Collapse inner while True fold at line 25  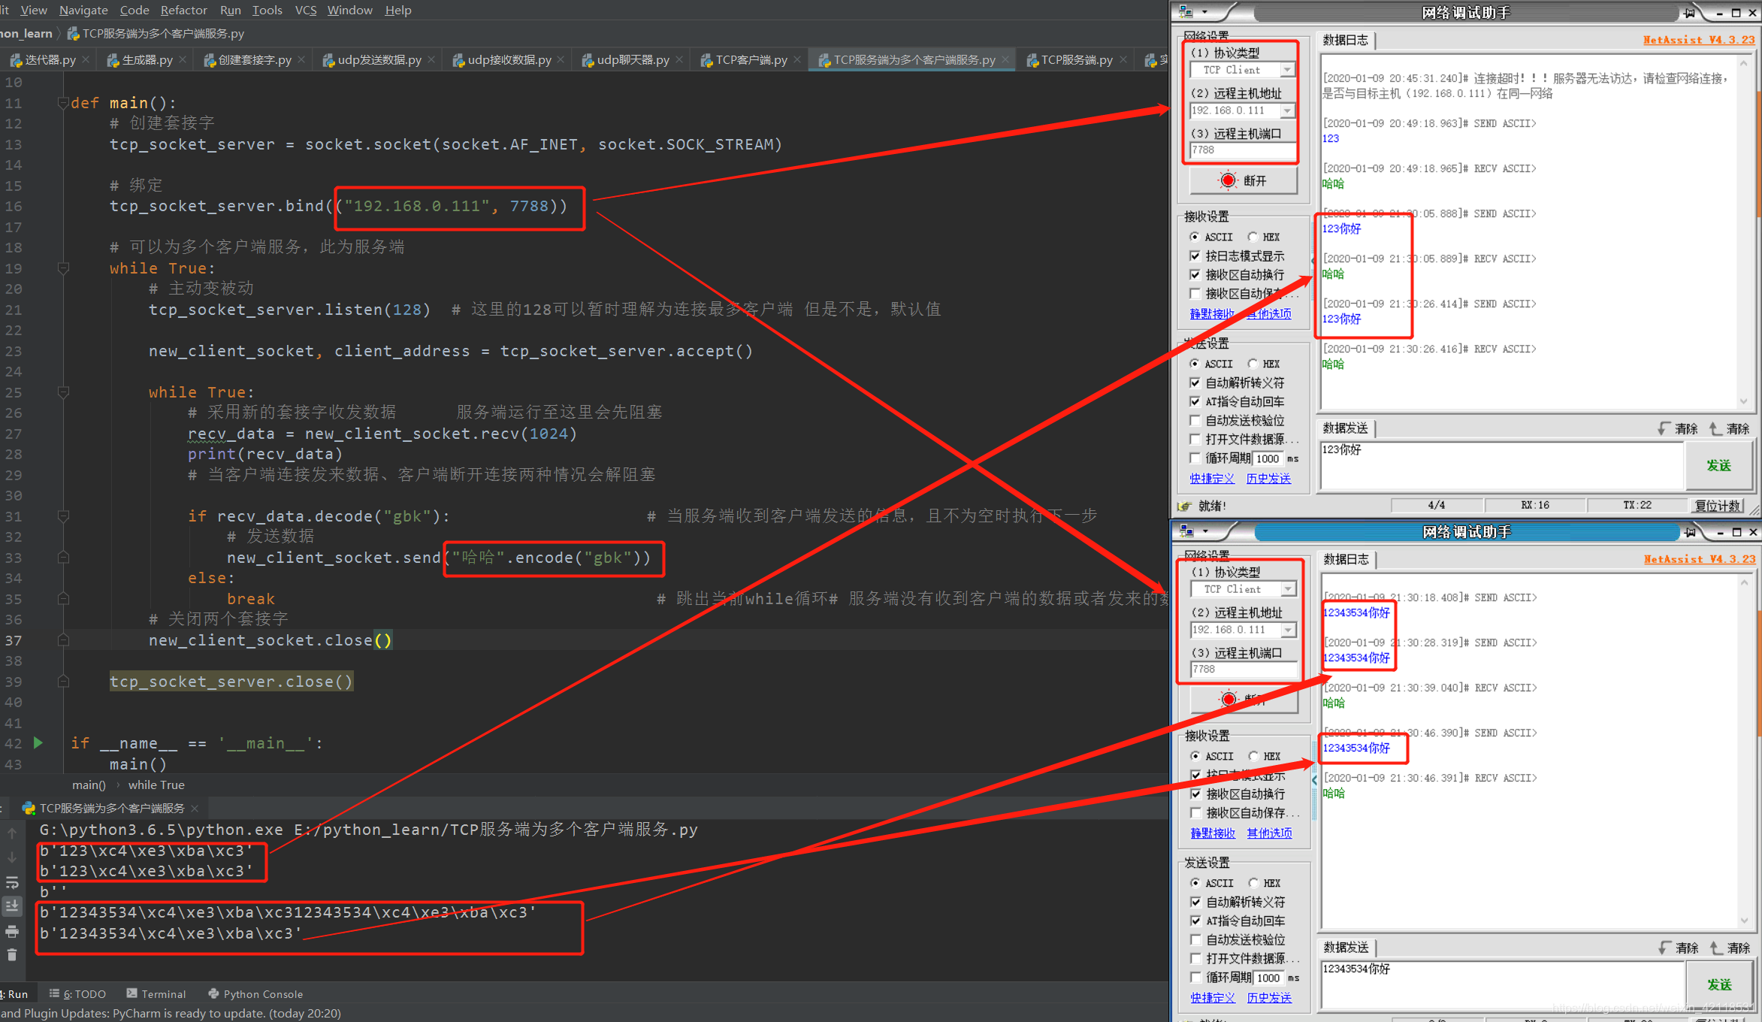click(63, 392)
